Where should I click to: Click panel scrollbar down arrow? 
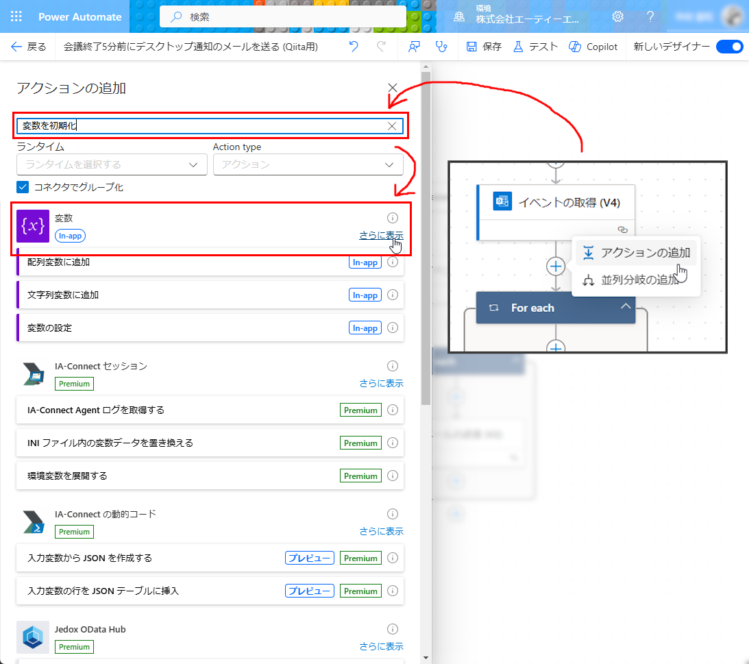[x=426, y=659]
